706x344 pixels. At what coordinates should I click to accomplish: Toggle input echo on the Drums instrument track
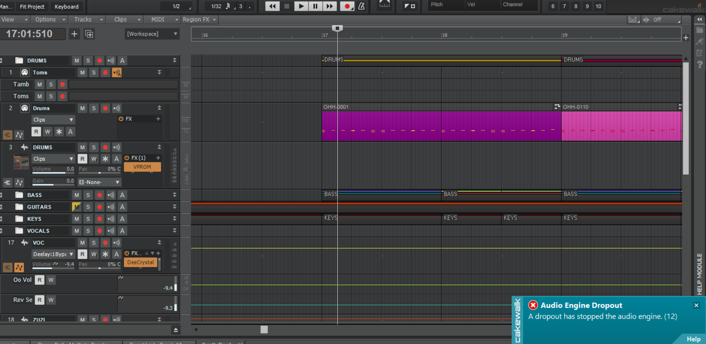click(117, 108)
